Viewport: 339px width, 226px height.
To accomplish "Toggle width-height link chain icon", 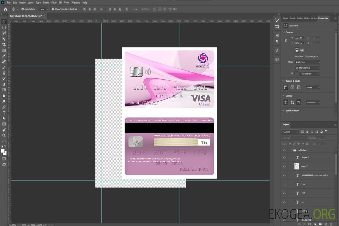I will tap(286, 40).
